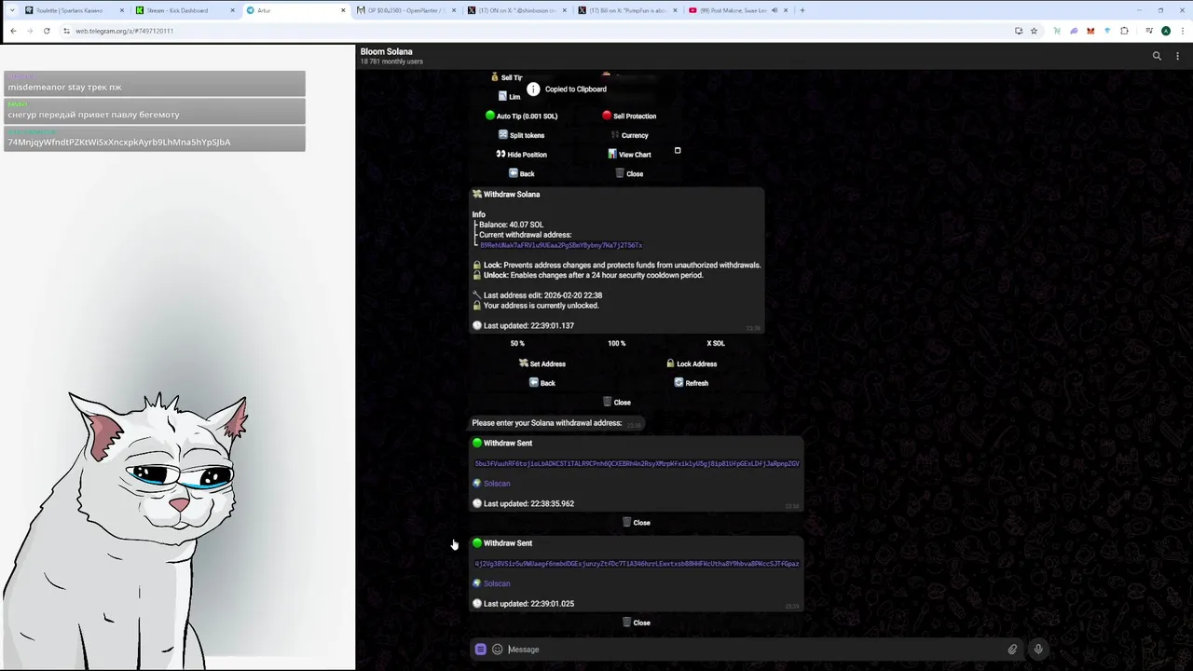Bookmark this page with star icon
The height and width of the screenshot is (671, 1193).
1034,31
